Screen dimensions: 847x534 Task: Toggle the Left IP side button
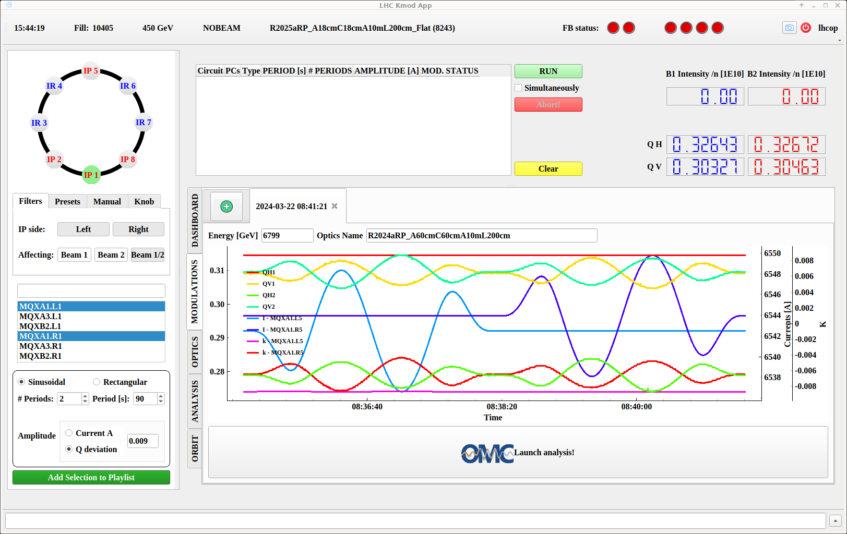click(x=83, y=229)
